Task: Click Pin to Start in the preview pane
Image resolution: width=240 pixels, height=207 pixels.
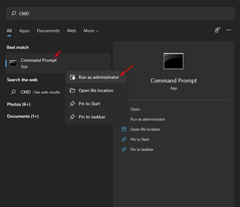Action: point(140,139)
